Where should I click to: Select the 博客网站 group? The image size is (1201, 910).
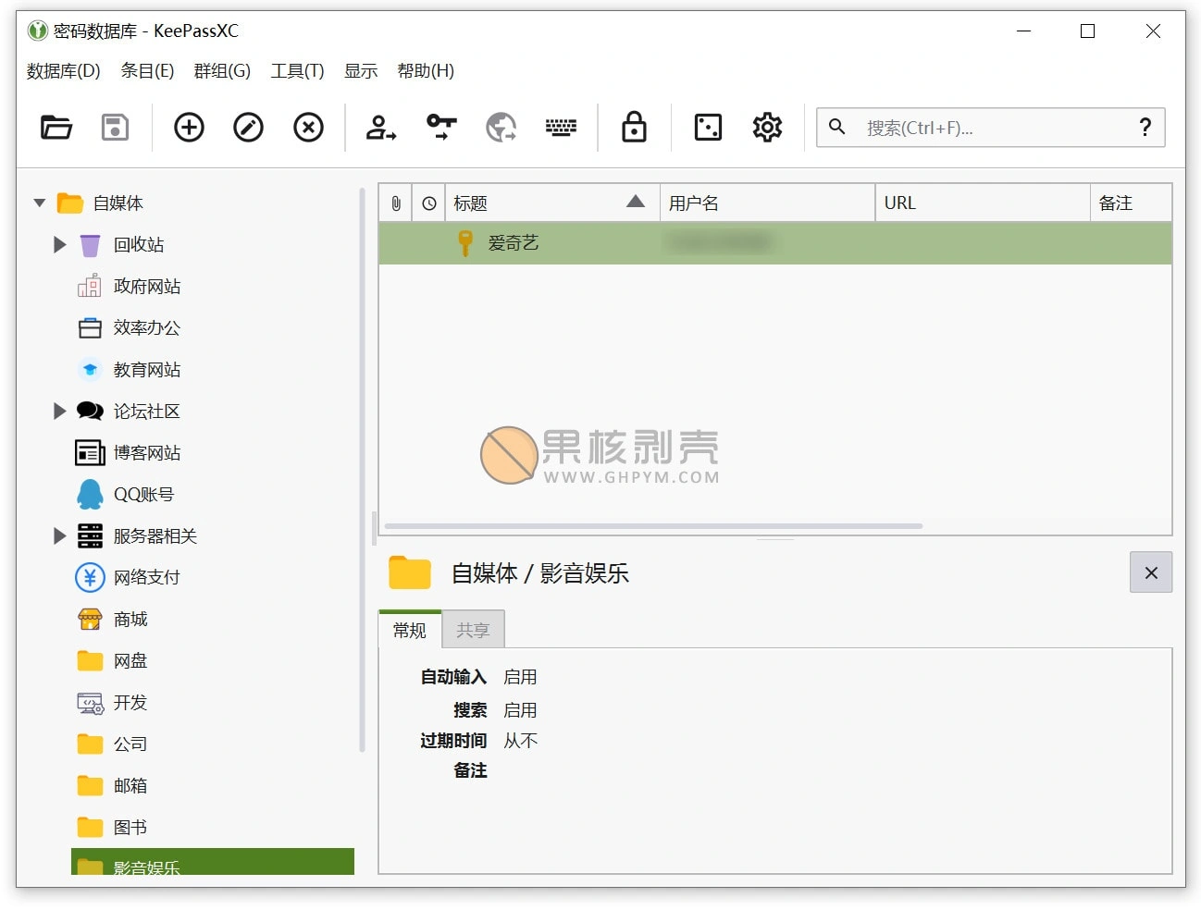pos(147,453)
